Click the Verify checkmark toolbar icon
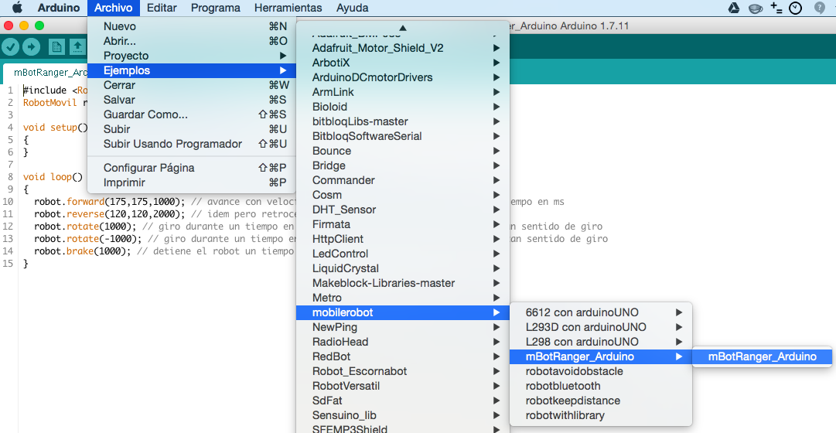The height and width of the screenshot is (433, 836). tap(11, 47)
